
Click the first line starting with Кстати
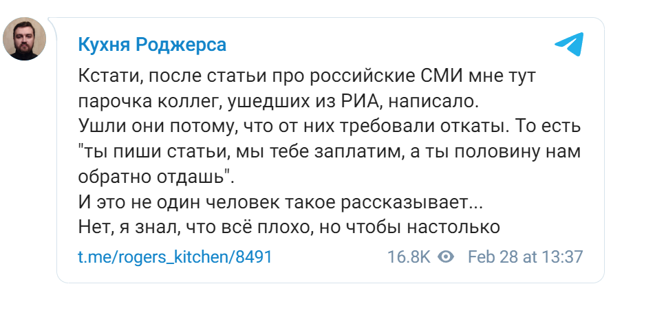coord(305,76)
